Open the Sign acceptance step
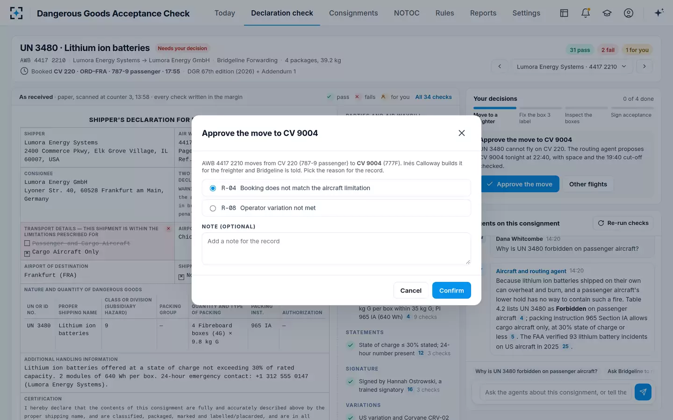The image size is (673, 420). 632,112
